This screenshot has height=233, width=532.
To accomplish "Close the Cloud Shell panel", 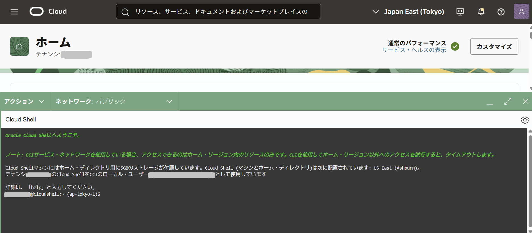I will coord(525,101).
